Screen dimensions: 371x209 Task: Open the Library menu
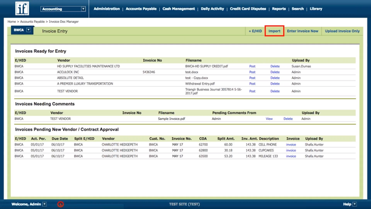tap(316, 9)
